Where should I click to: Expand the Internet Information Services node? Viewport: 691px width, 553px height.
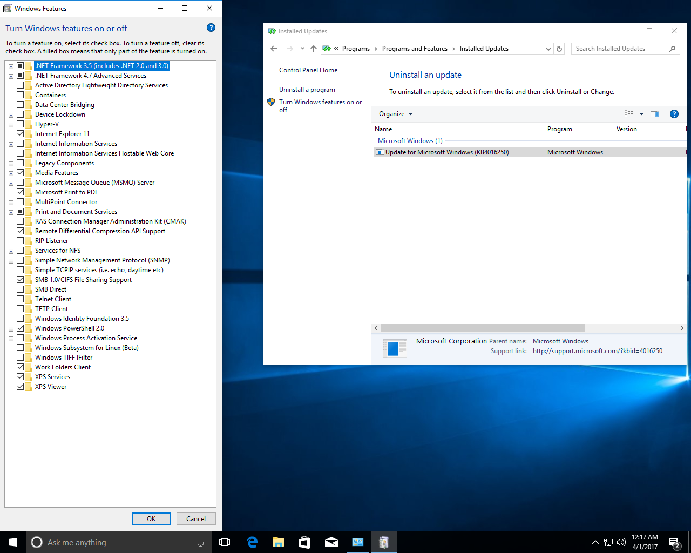pos(11,144)
